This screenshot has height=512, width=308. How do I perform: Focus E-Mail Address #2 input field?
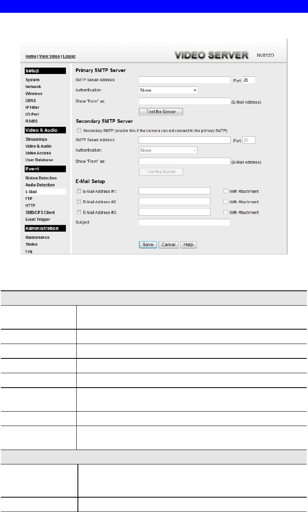click(x=175, y=201)
